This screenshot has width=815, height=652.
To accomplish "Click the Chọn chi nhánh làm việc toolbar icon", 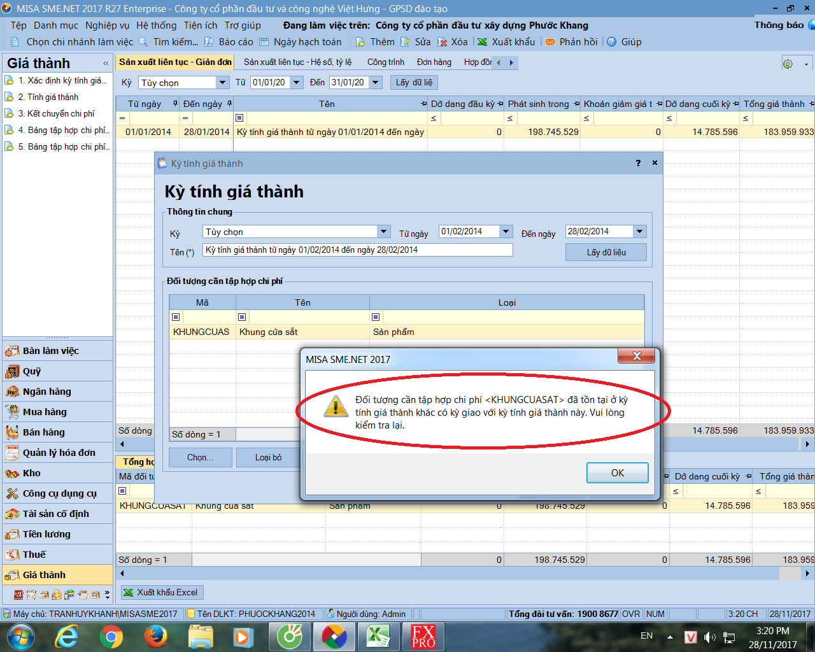I will (15, 42).
